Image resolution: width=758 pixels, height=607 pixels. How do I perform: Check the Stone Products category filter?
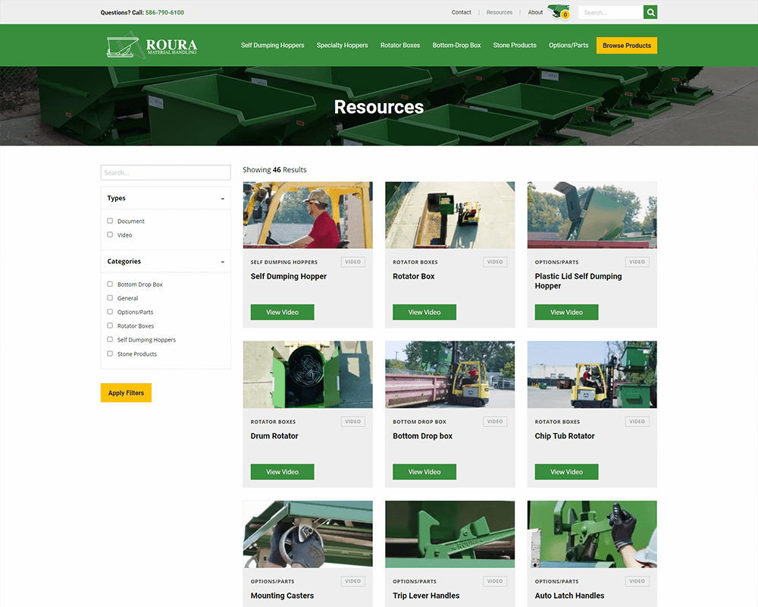[109, 354]
